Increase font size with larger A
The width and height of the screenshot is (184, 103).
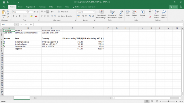[x=35, y=12]
